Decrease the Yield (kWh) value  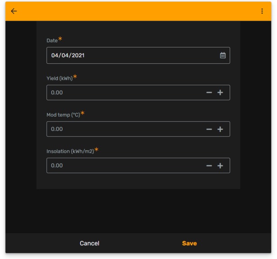(x=209, y=93)
